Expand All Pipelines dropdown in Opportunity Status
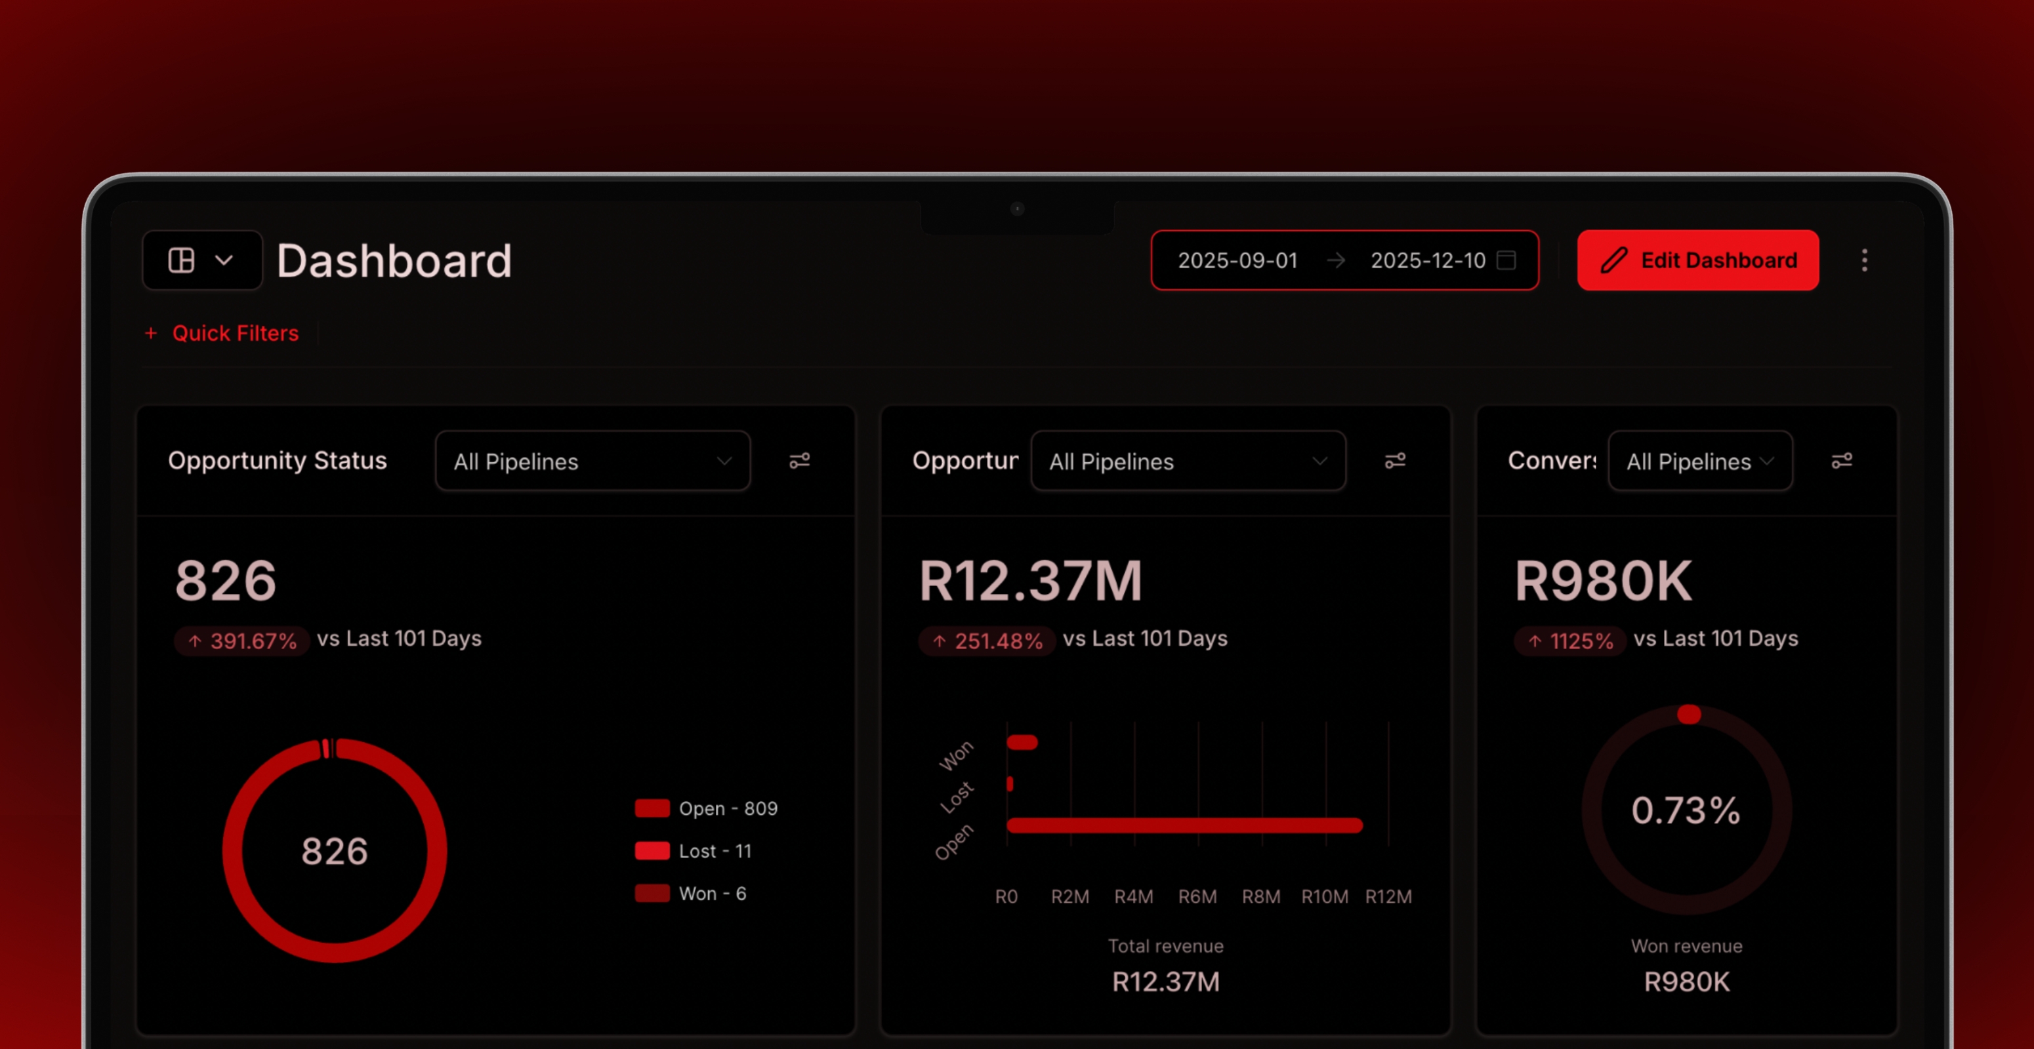The image size is (2034, 1049). (x=592, y=462)
